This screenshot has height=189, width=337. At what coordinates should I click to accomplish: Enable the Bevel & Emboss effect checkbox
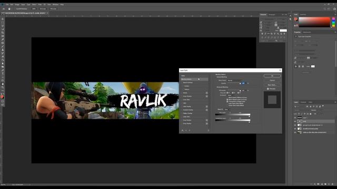pos(182,82)
